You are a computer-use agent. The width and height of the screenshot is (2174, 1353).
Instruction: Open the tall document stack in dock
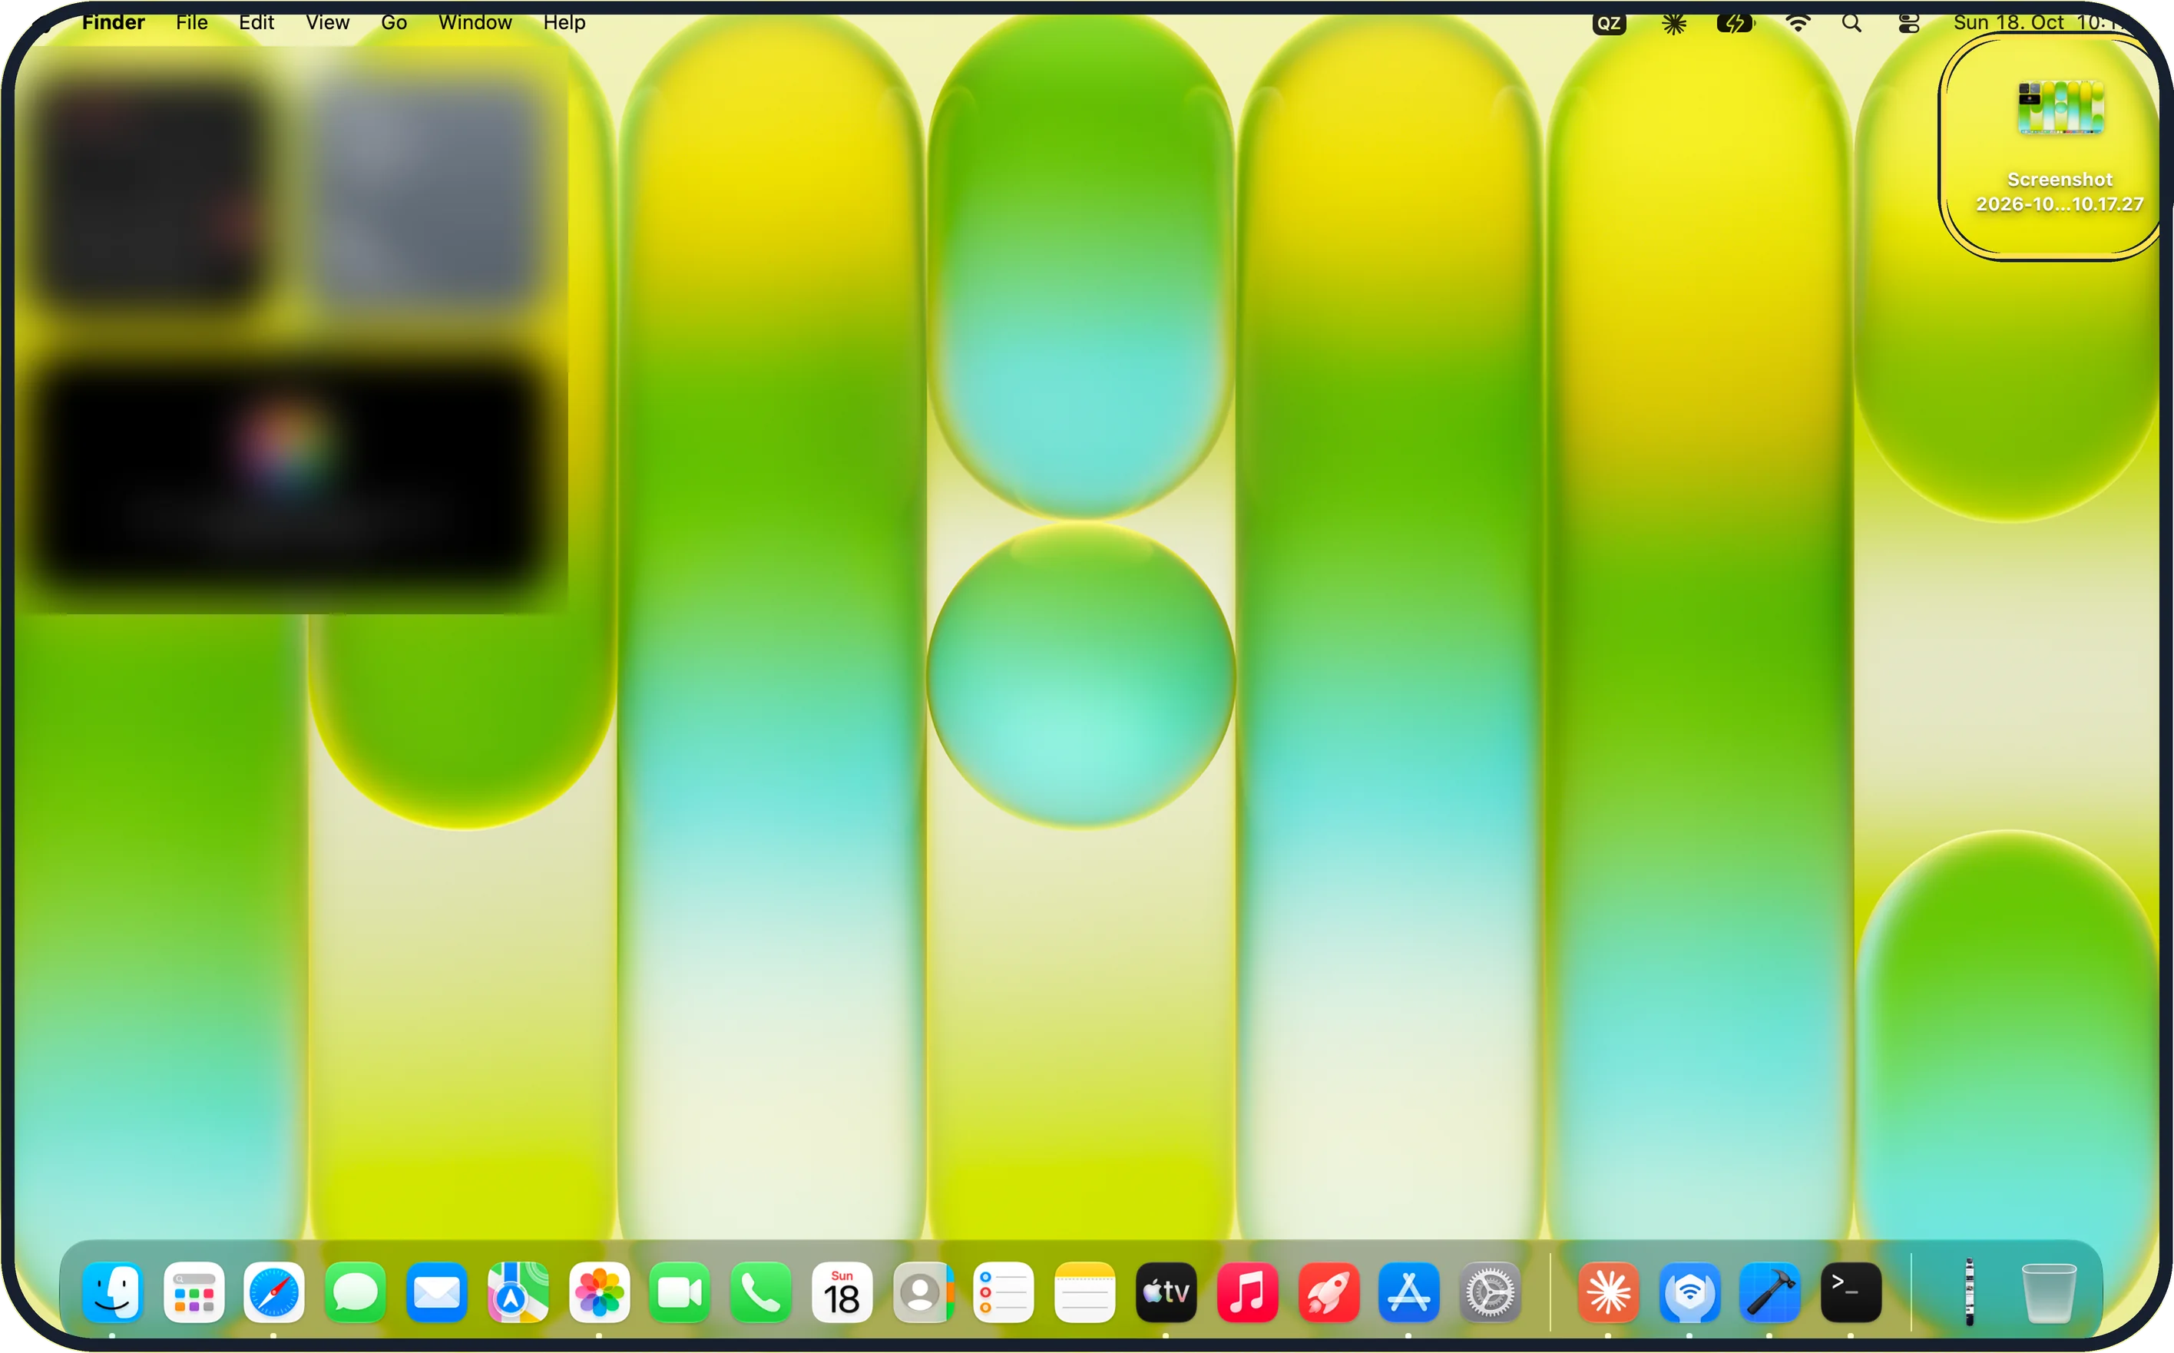[1969, 1292]
